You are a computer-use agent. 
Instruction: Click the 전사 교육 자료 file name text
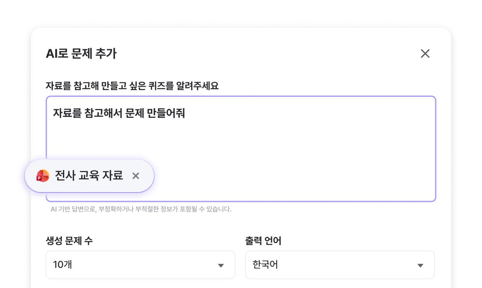[x=89, y=176]
